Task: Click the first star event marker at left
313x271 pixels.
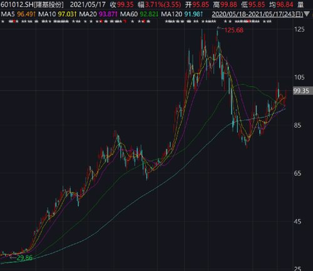Action: point(3,21)
